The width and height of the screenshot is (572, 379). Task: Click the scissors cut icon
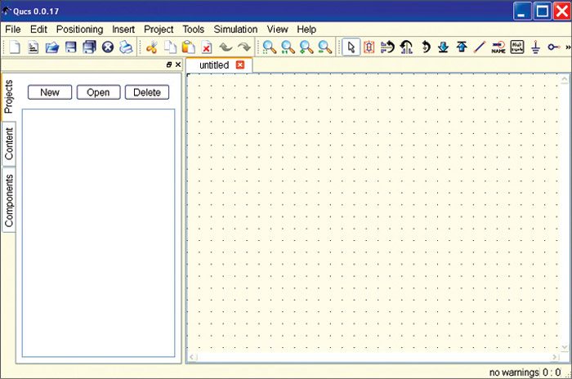151,47
